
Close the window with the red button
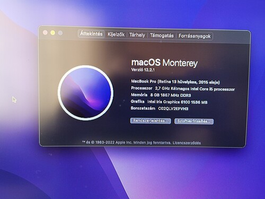tap(45, 32)
